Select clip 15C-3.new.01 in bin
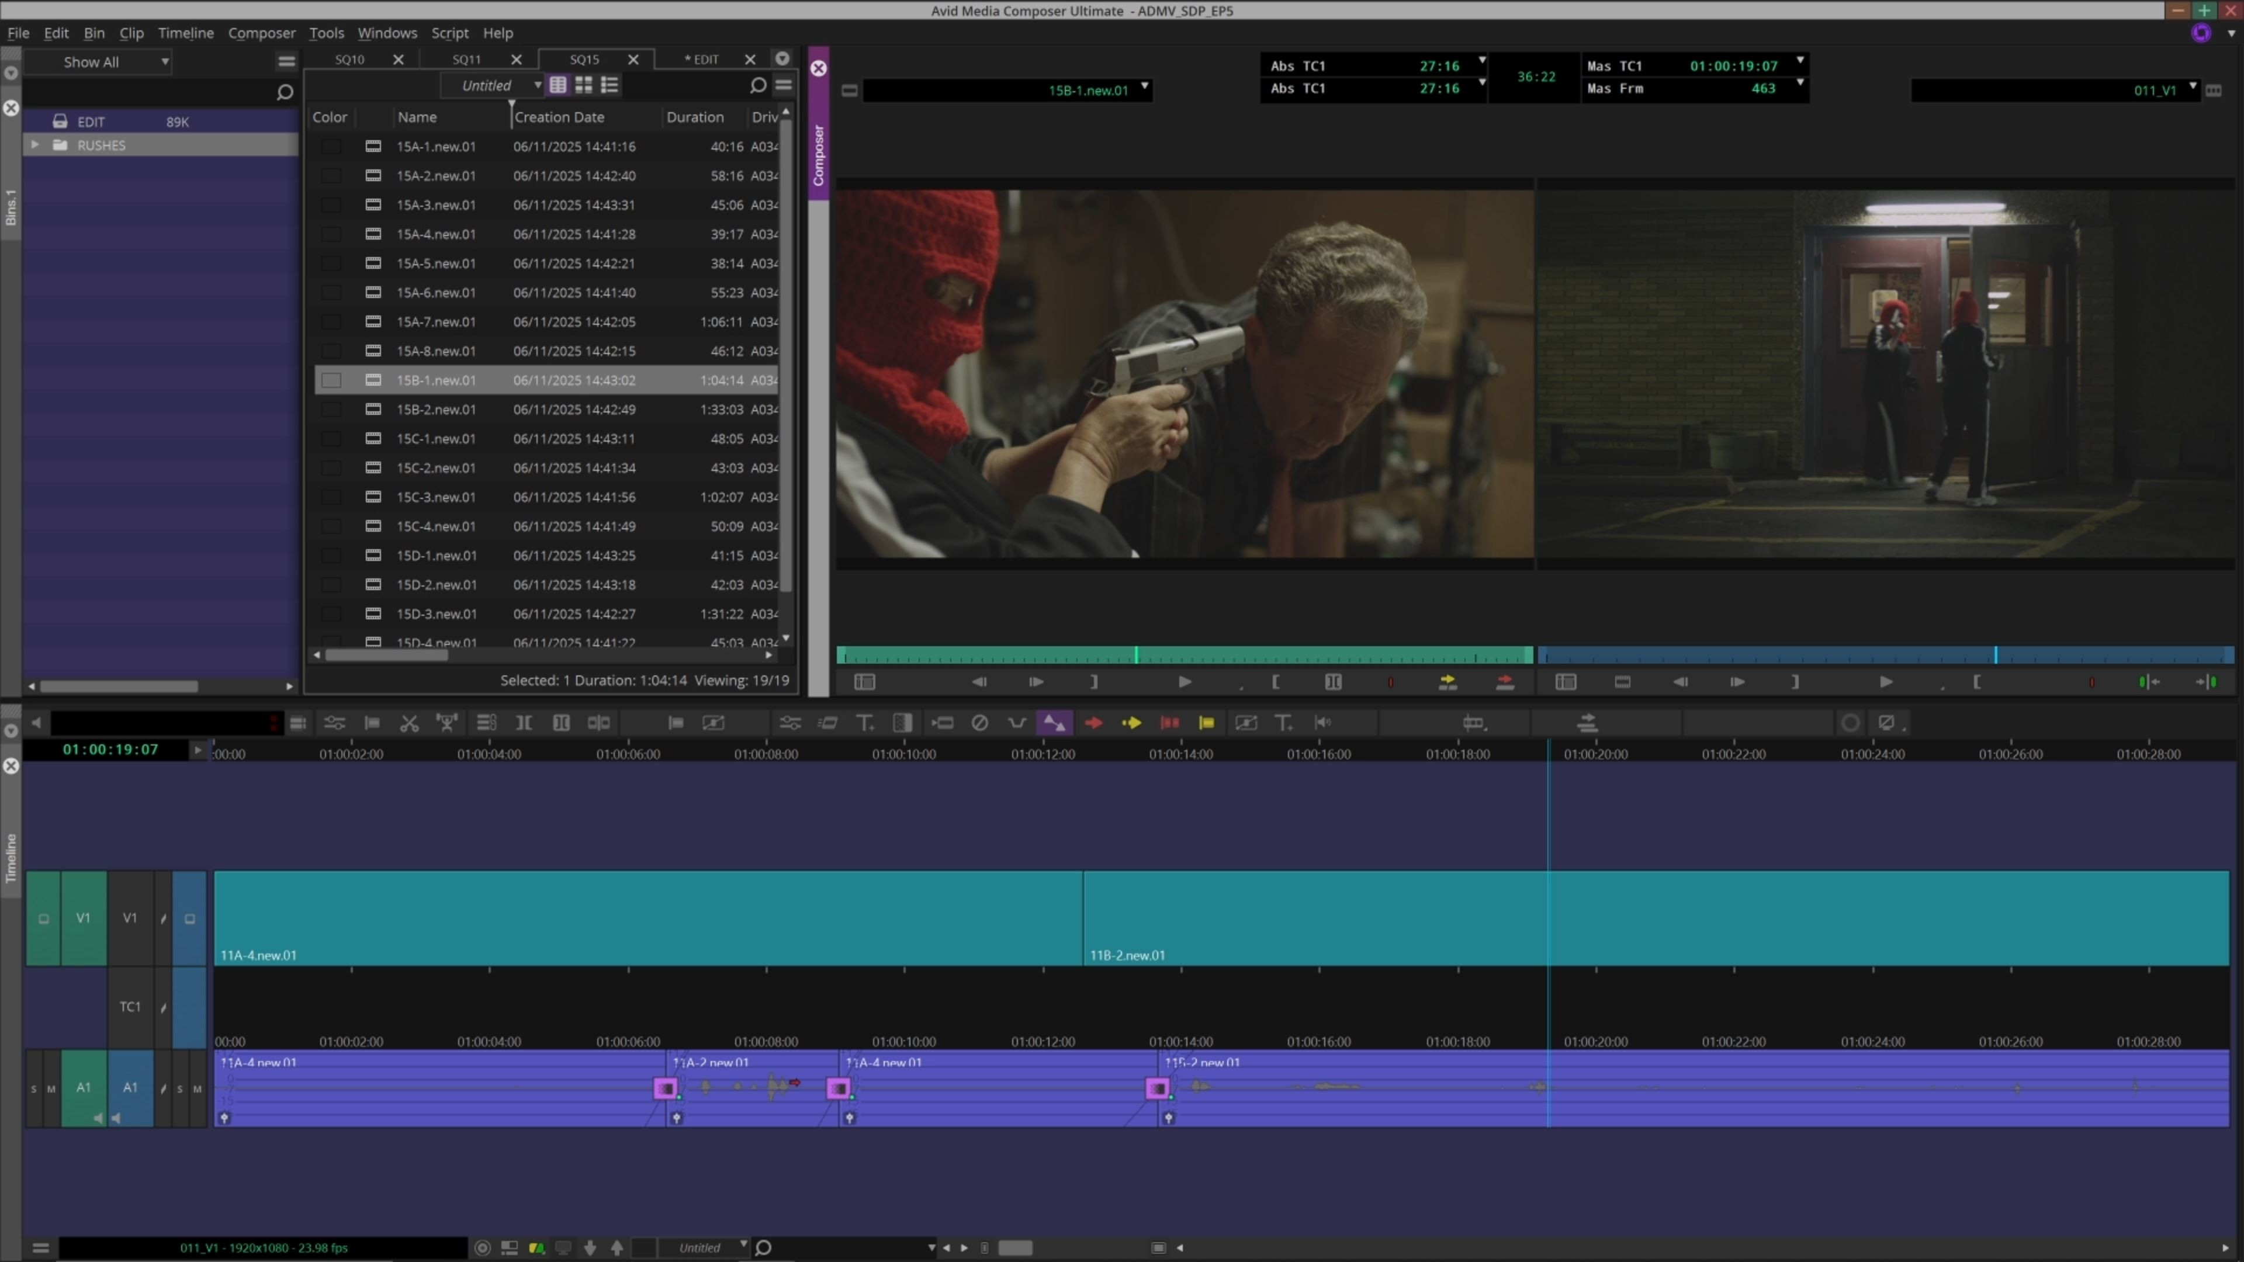The width and height of the screenshot is (2244, 1262). [x=435, y=497]
